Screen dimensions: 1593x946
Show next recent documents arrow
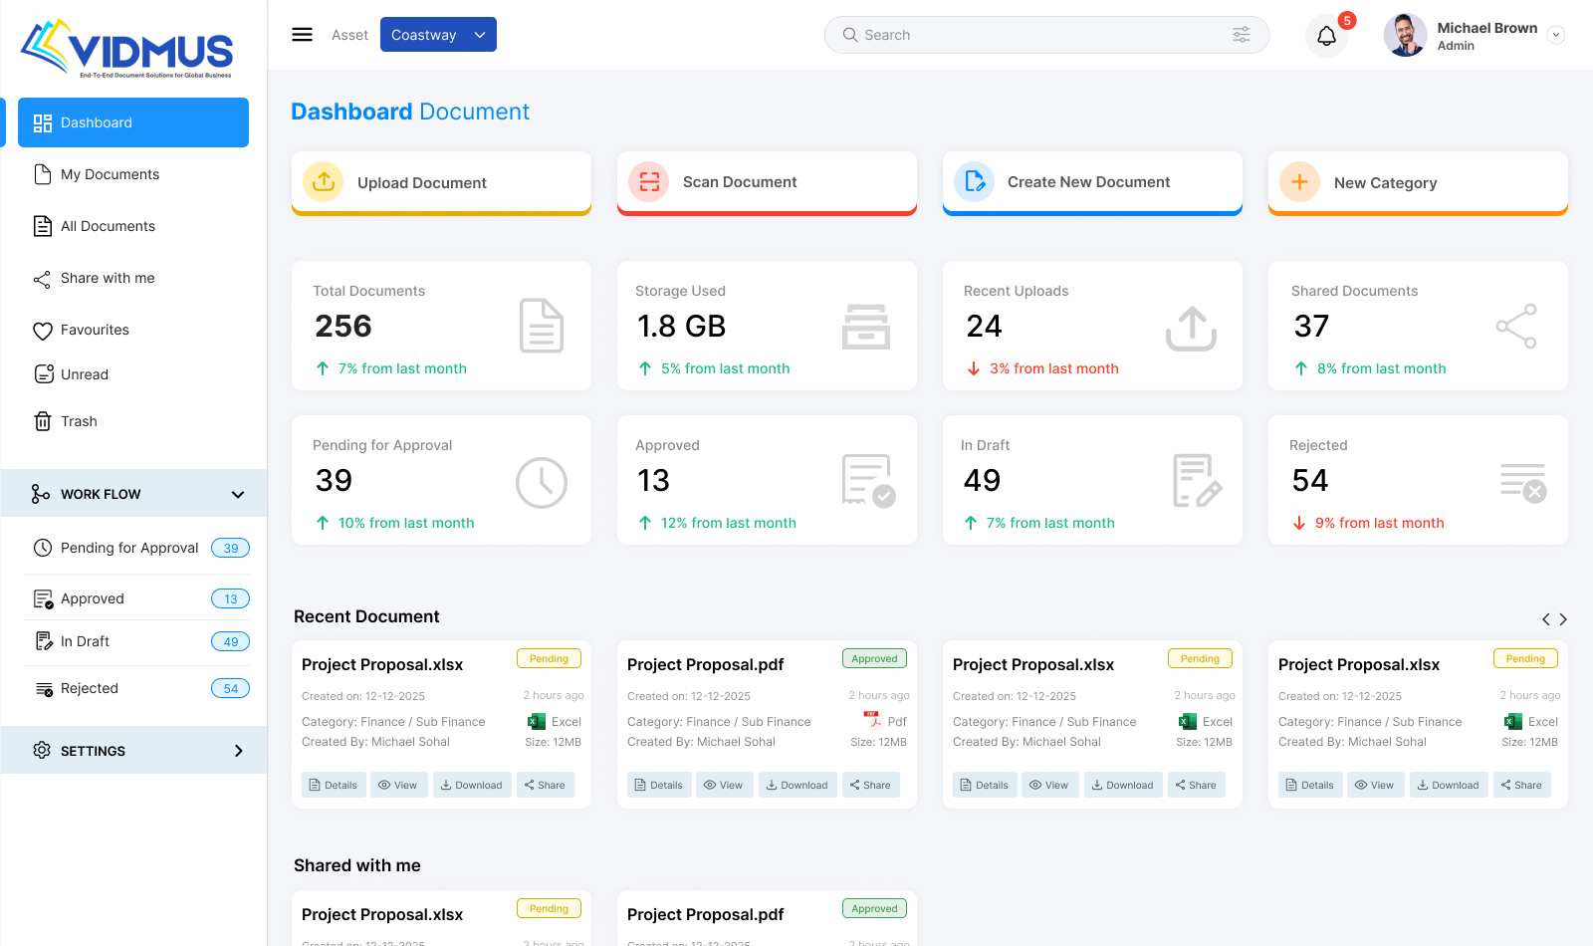(x=1563, y=619)
